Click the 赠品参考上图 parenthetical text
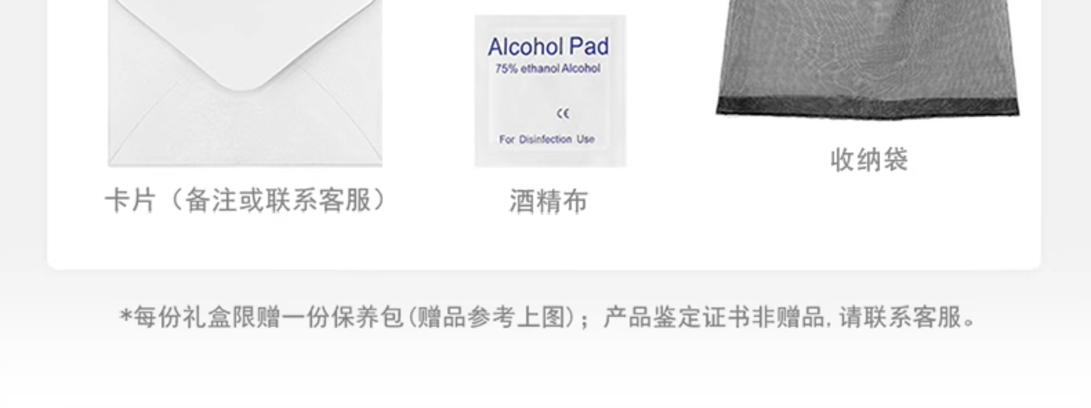1091x408 pixels. coord(491,317)
